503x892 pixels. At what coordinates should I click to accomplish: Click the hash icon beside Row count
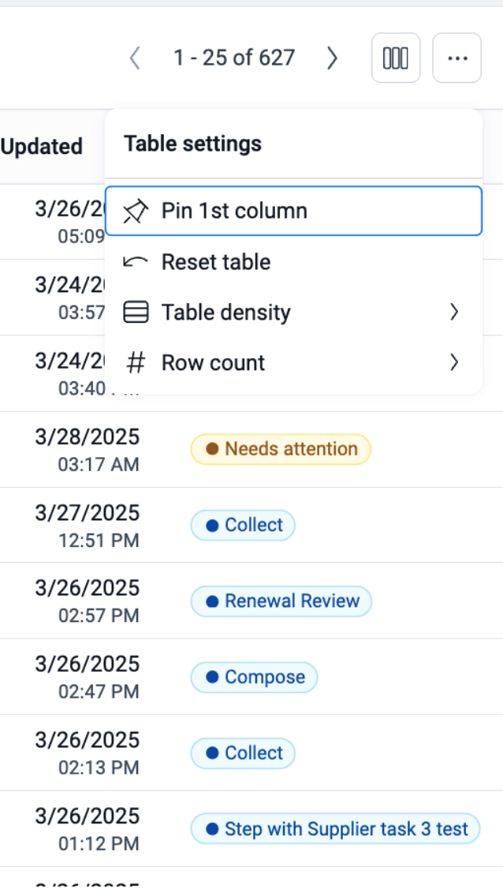pos(136,363)
